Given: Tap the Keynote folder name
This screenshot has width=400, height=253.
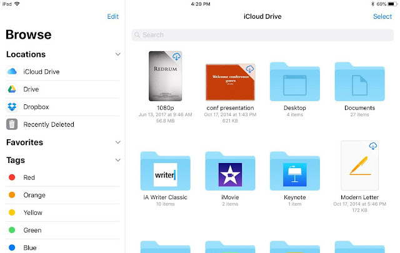Looking at the screenshot, I should pyautogui.click(x=294, y=197).
